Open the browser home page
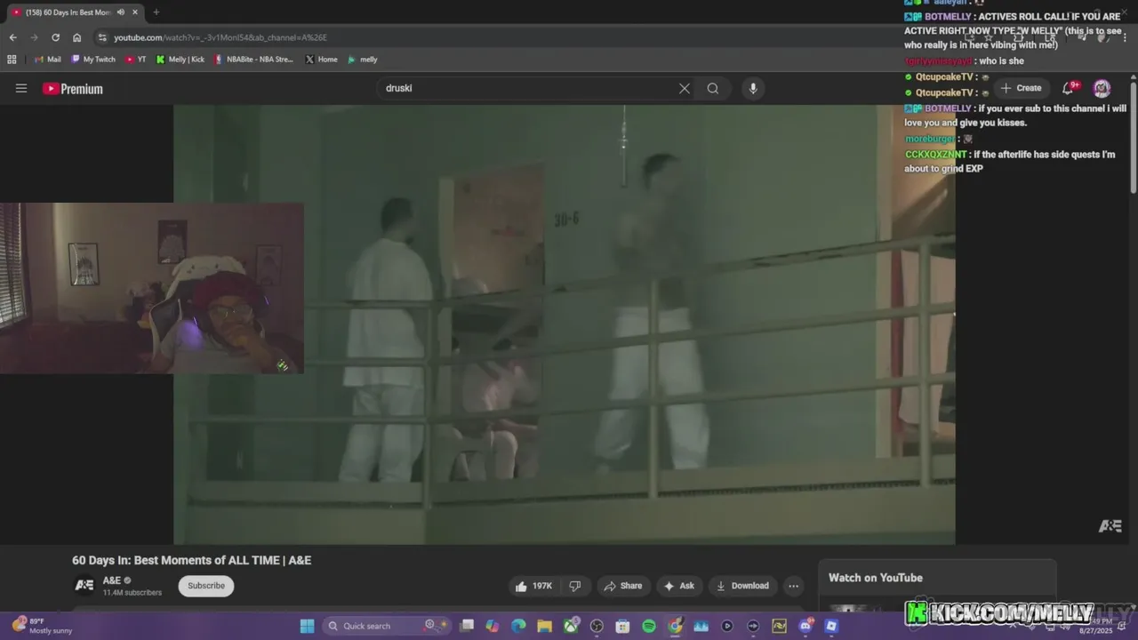The image size is (1138, 640). pyautogui.click(x=76, y=37)
